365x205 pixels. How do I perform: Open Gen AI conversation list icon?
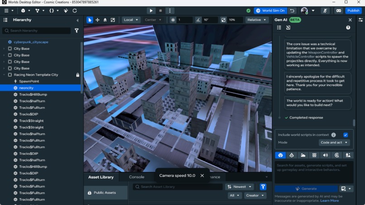(279, 28)
